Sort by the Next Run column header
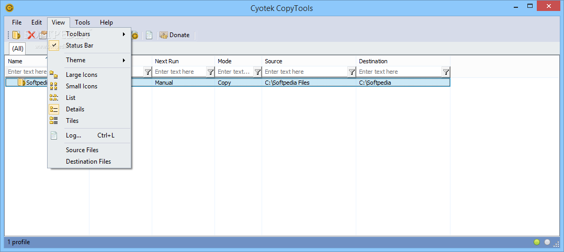 pos(184,61)
